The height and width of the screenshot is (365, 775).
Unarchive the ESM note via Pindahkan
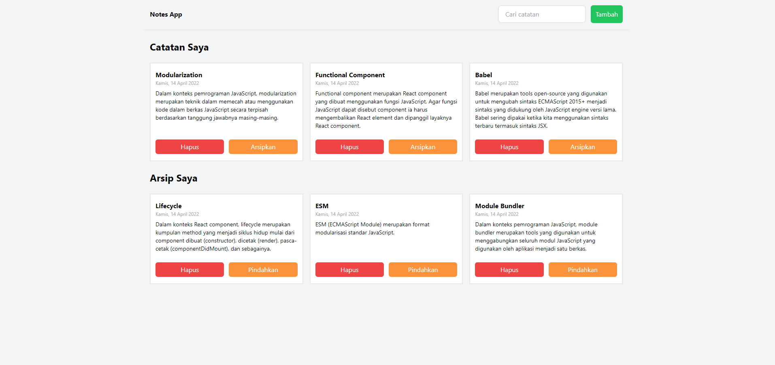tap(422, 270)
